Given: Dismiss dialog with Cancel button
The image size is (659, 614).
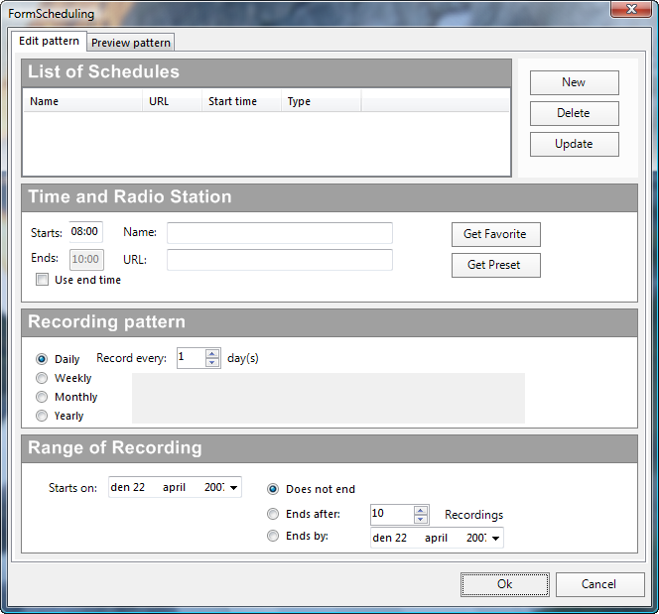Looking at the screenshot, I should point(599,584).
